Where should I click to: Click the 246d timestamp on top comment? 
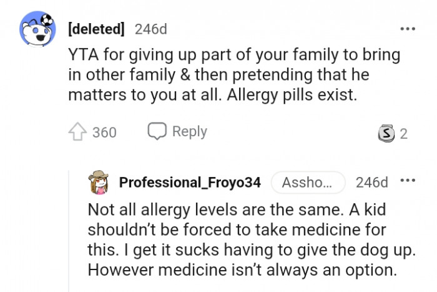click(x=150, y=29)
